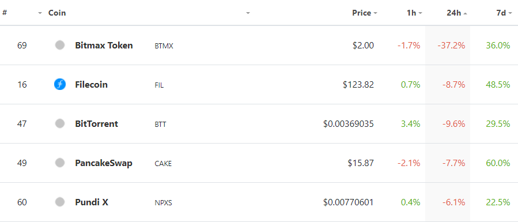The height and width of the screenshot is (222, 518).
Task: Open the Bitmax Token coin page
Action: (x=104, y=45)
